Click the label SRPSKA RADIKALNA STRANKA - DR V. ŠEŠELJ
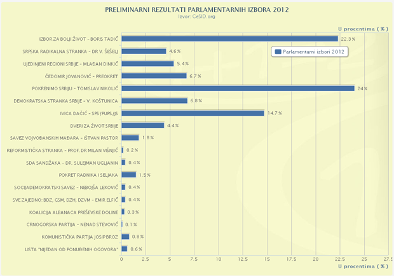Image resolution: width=394 pixels, height=276 pixels. coord(70,52)
